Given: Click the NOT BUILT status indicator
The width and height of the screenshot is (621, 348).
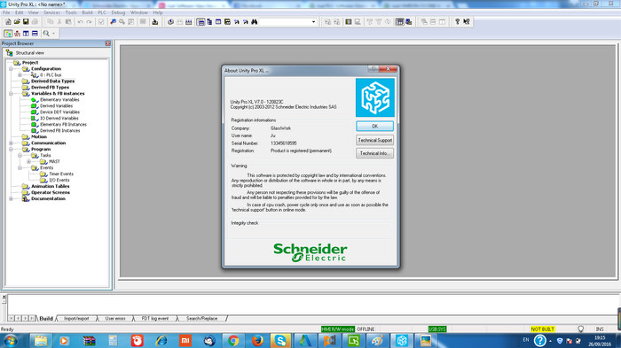Looking at the screenshot, I should [542, 329].
